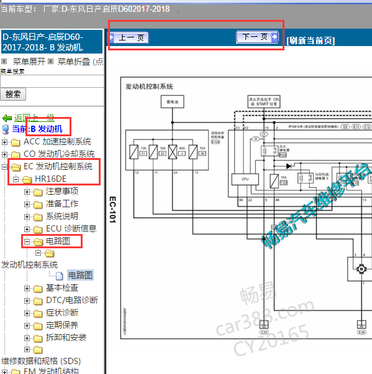Click DTC/电路诊断 folder icon
The width and height of the screenshot is (372, 374).
tap(38, 301)
